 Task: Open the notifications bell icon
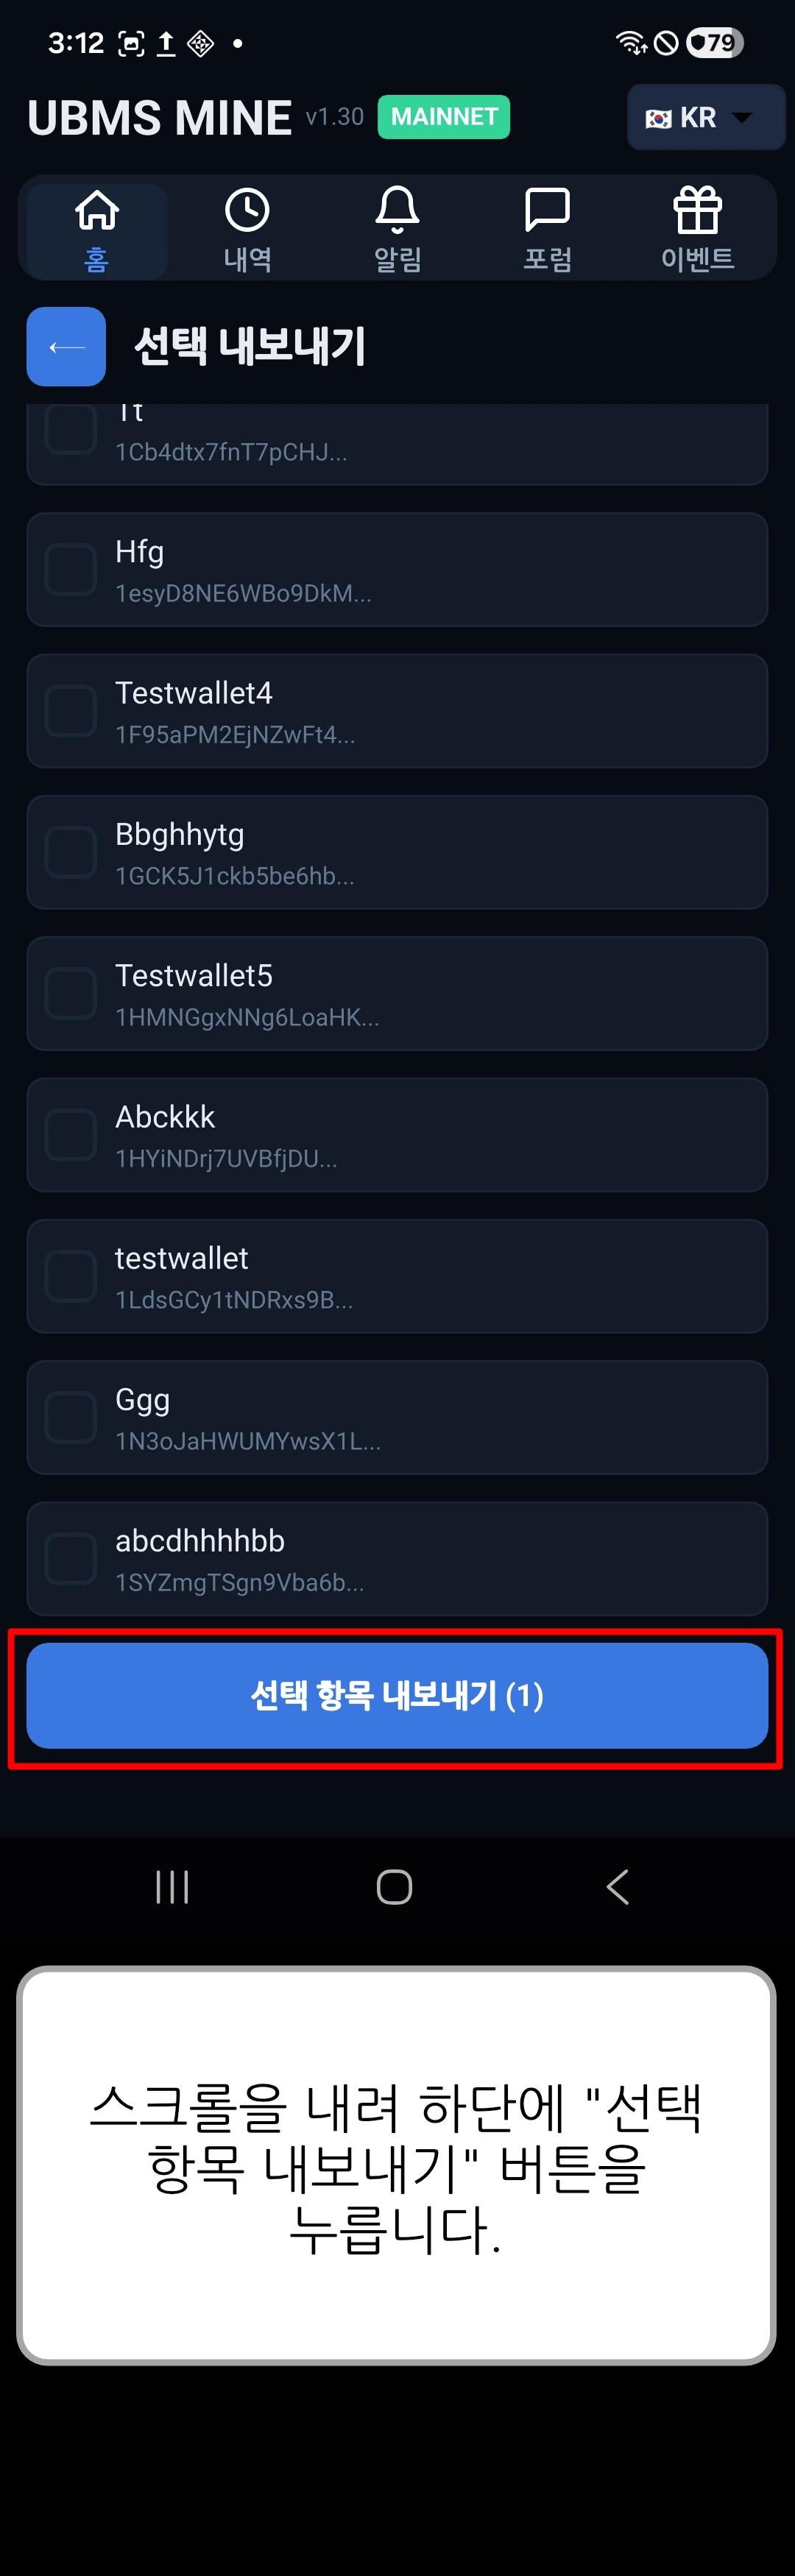click(397, 211)
